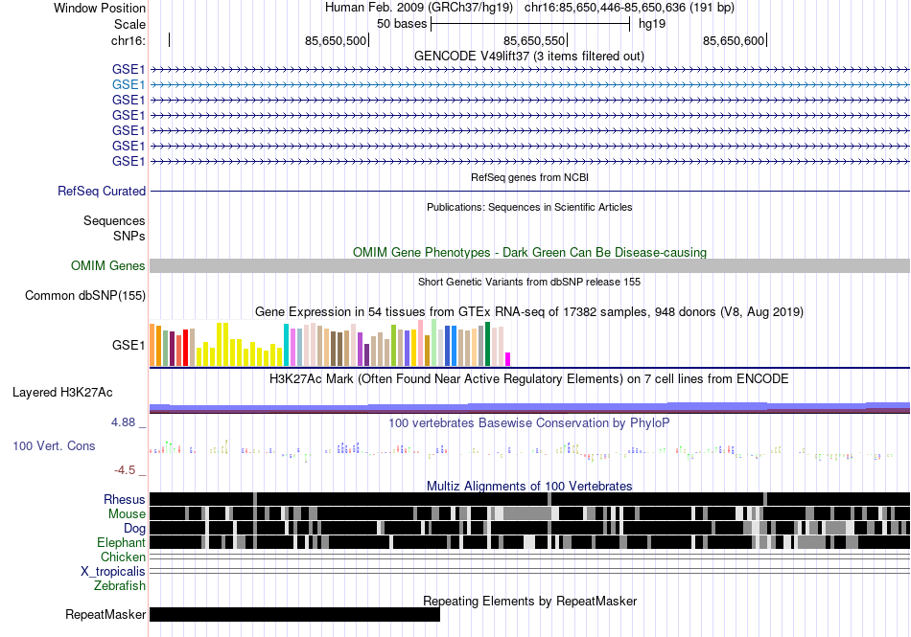Click the OMIM Genes track label

[108, 265]
